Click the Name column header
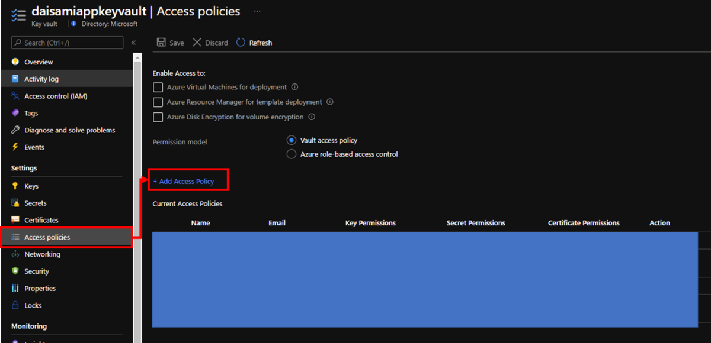Image resolution: width=711 pixels, height=343 pixels. (200, 223)
